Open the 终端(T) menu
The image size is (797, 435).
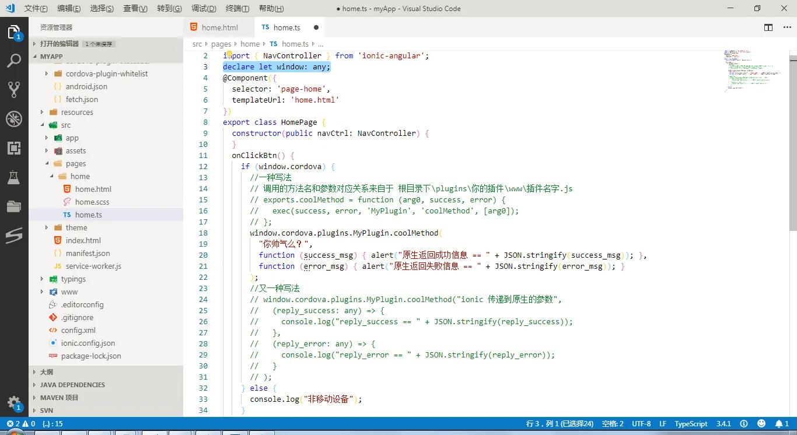pos(237,9)
